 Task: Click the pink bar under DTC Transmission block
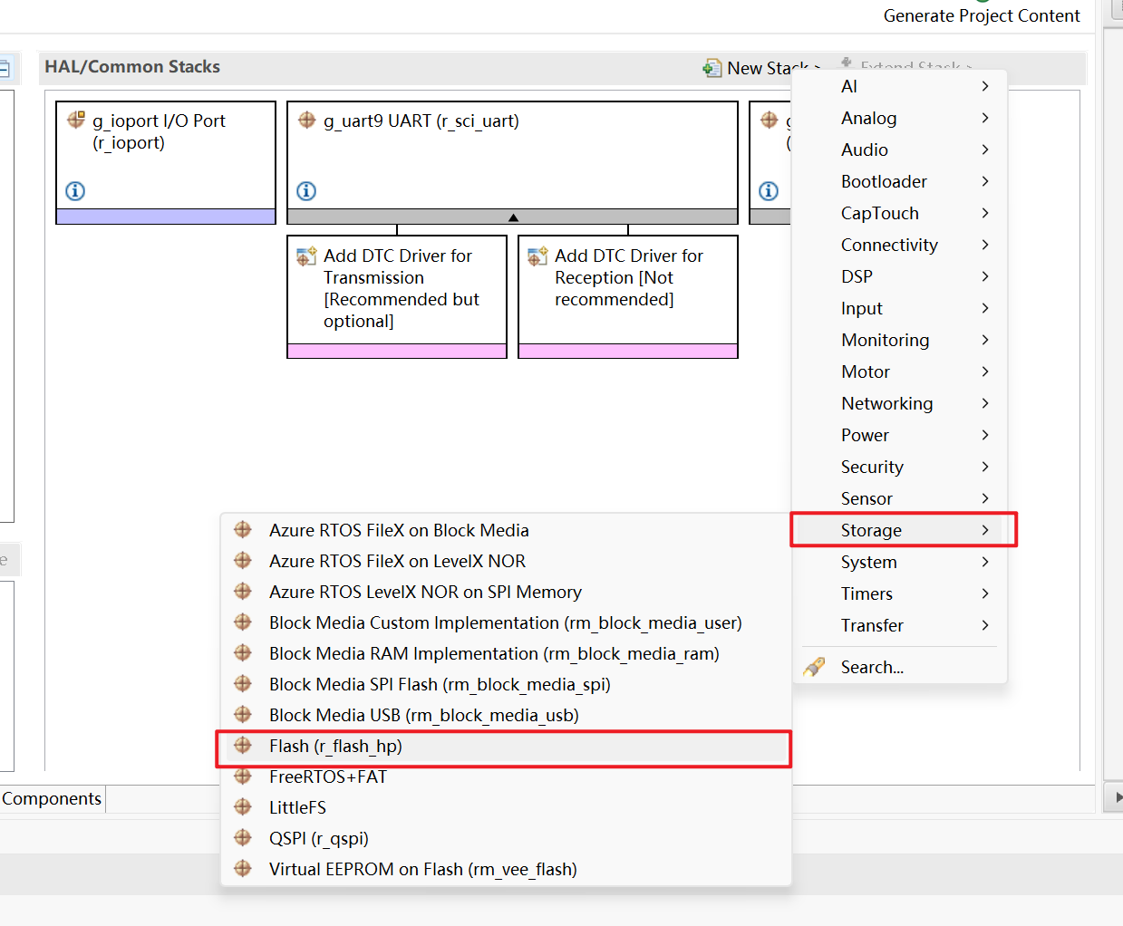point(397,351)
